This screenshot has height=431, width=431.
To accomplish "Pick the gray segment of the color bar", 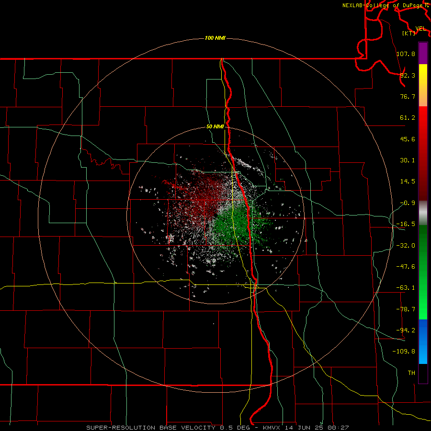I will click(423, 213).
